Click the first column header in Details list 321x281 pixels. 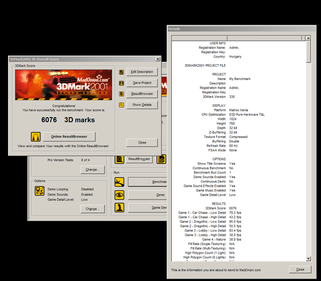pyautogui.click(x=199, y=38)
